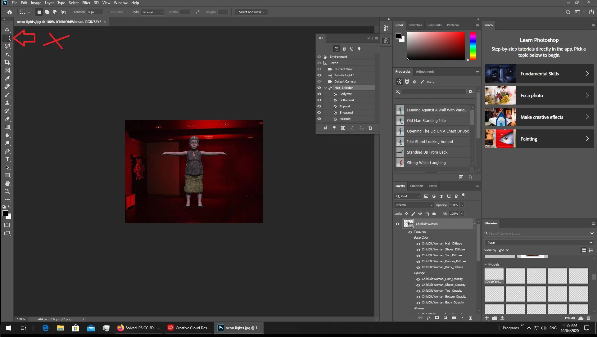Toggle visibility of the ChildOldWoman layer
This screenshot has width=597, height=337.
(x=397, y=224)
